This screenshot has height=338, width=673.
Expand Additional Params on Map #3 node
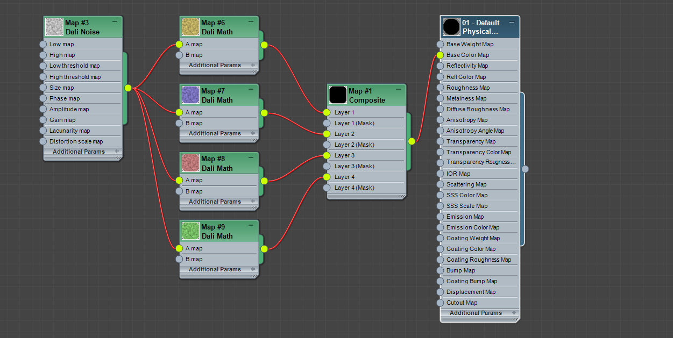[117, 152]
